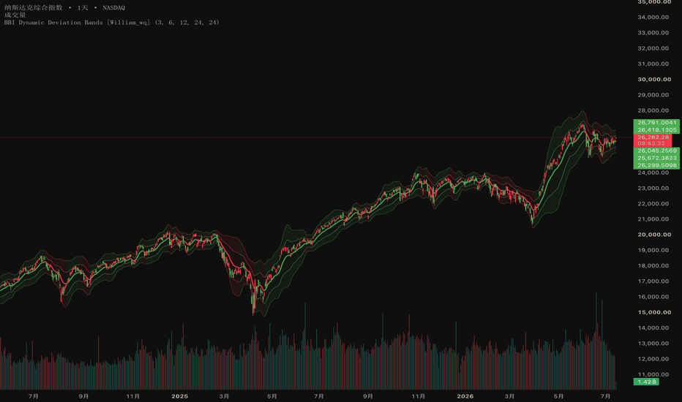
Task: Click the 17,000.00 price axis label
Action: 653,281
